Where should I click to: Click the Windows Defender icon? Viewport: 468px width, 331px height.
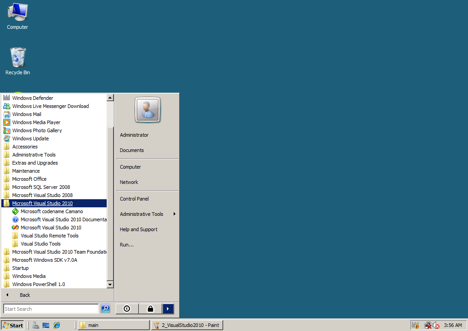click(x=7, y=98)
